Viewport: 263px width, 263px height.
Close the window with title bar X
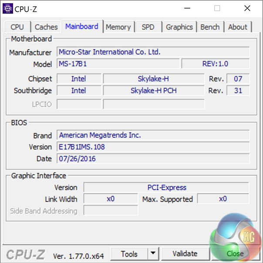247,8
